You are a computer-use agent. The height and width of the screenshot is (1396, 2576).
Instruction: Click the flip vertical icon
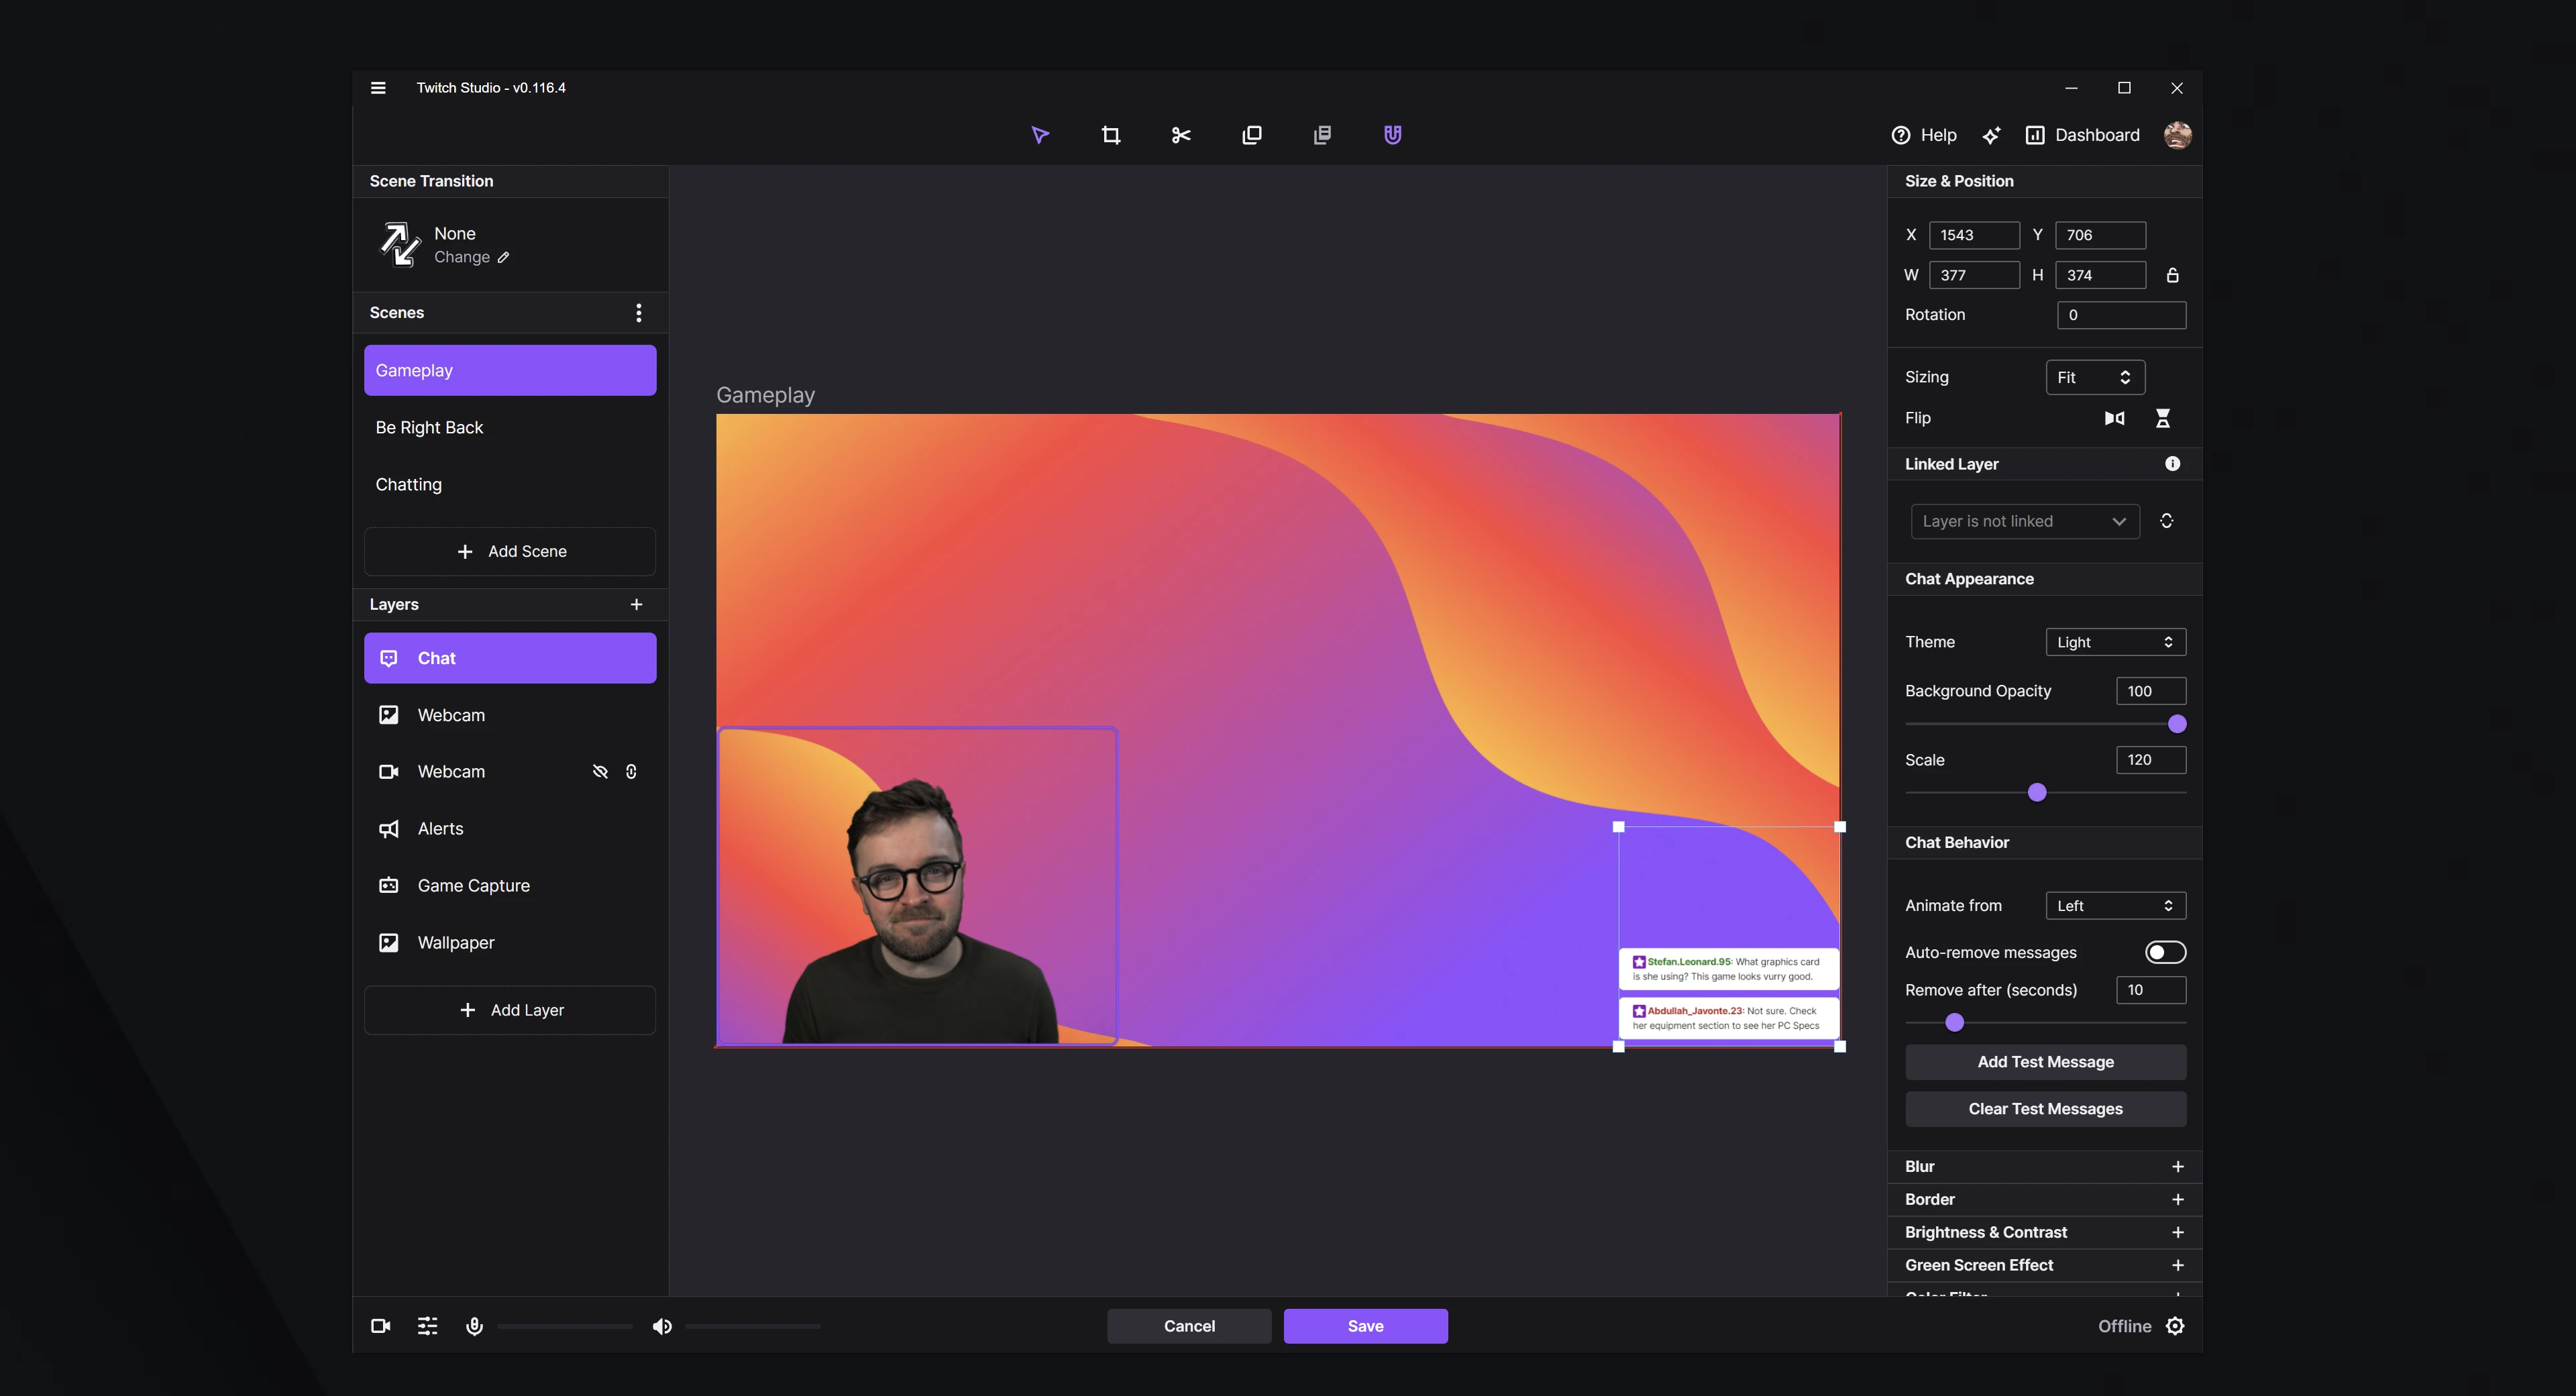(x=2162, y=418)
